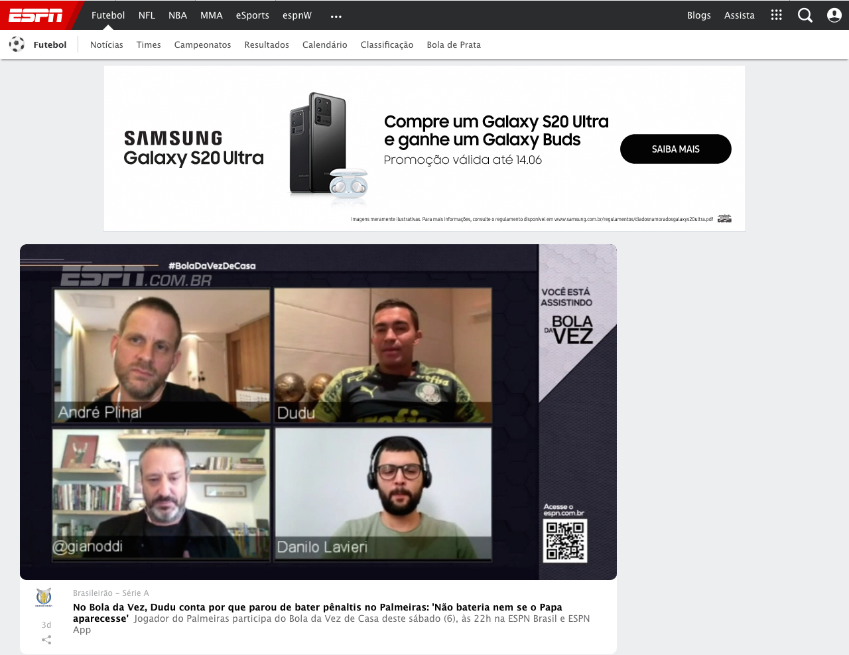The width and height of the screenshot is (849, 655).
Task: Click the Samsung Galaxy S20 Ultra phone image
Action: click(328, 146)
